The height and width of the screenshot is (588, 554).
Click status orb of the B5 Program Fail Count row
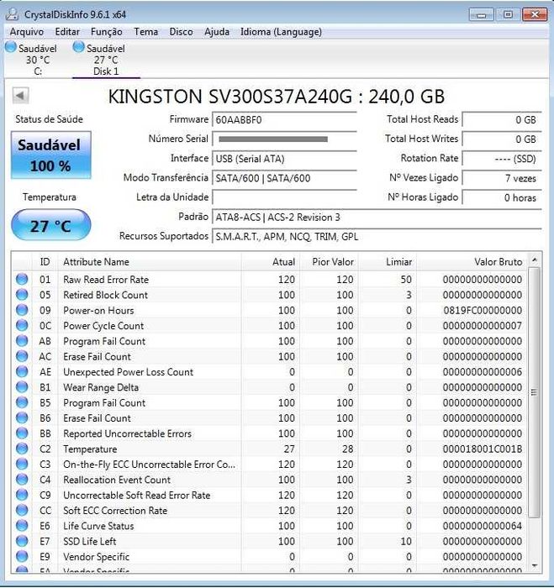(x=22, y=402)
